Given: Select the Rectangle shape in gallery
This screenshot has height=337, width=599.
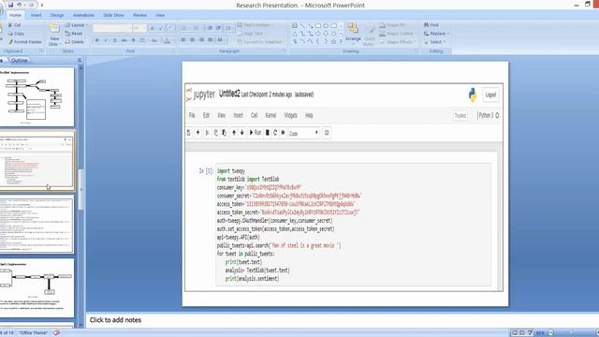Looking at the screenshot, I should (318, 25).
